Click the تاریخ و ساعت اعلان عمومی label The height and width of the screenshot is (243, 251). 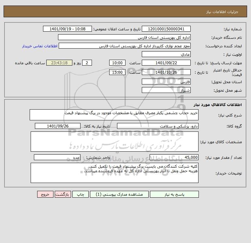(117, 29)
